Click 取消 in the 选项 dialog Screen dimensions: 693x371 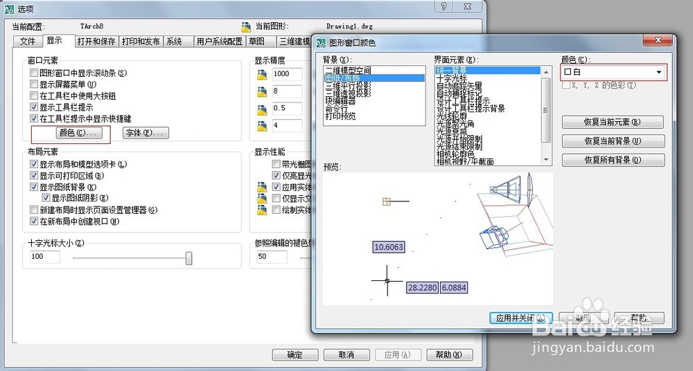pyautogui.click(x=346, y=354)
